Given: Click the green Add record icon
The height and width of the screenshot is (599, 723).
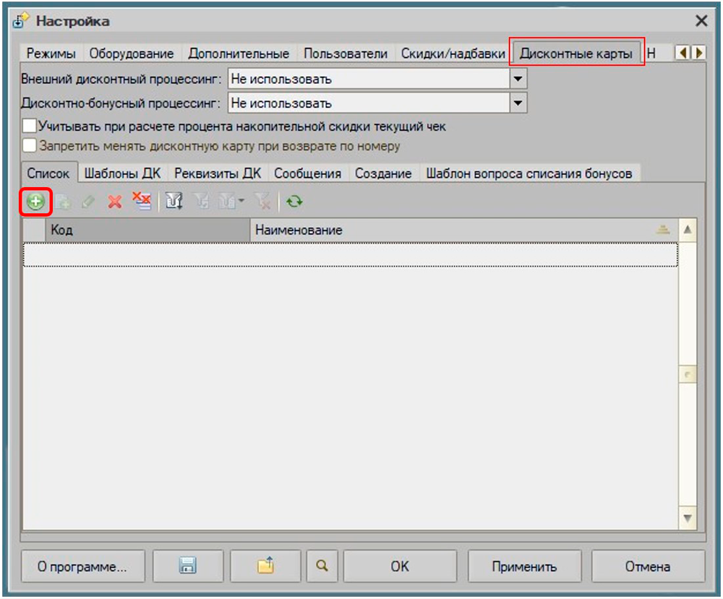Looking at the screenshot, I should coord(35,202).
